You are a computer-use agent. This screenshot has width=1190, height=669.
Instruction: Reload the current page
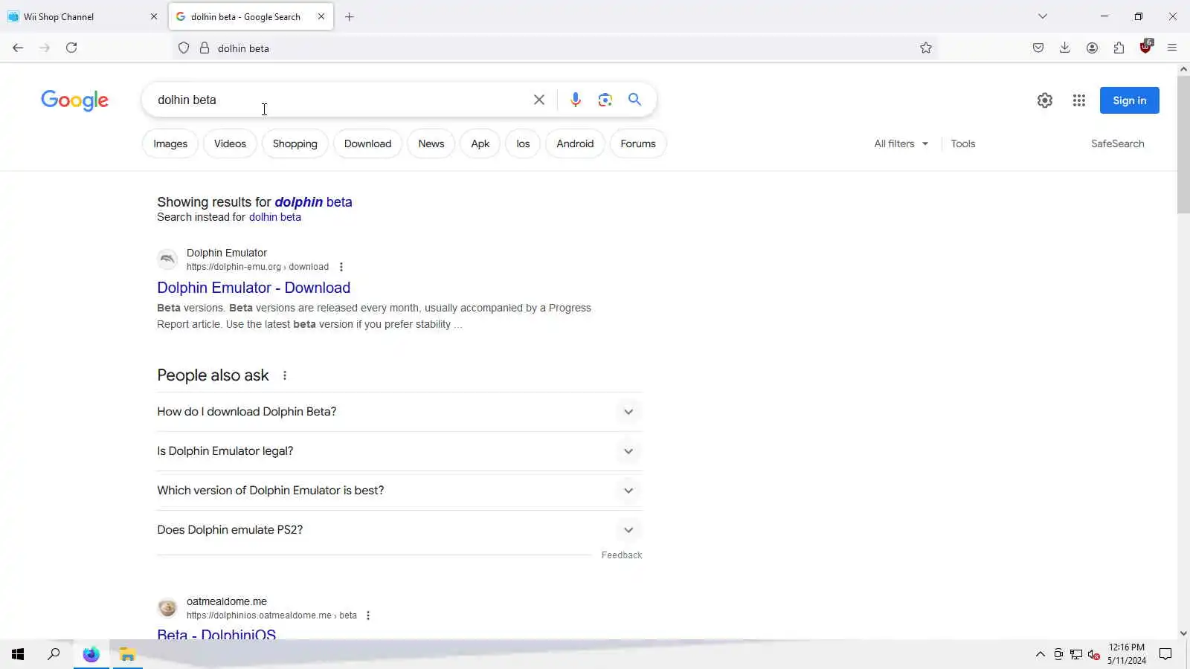click(71, 48)
